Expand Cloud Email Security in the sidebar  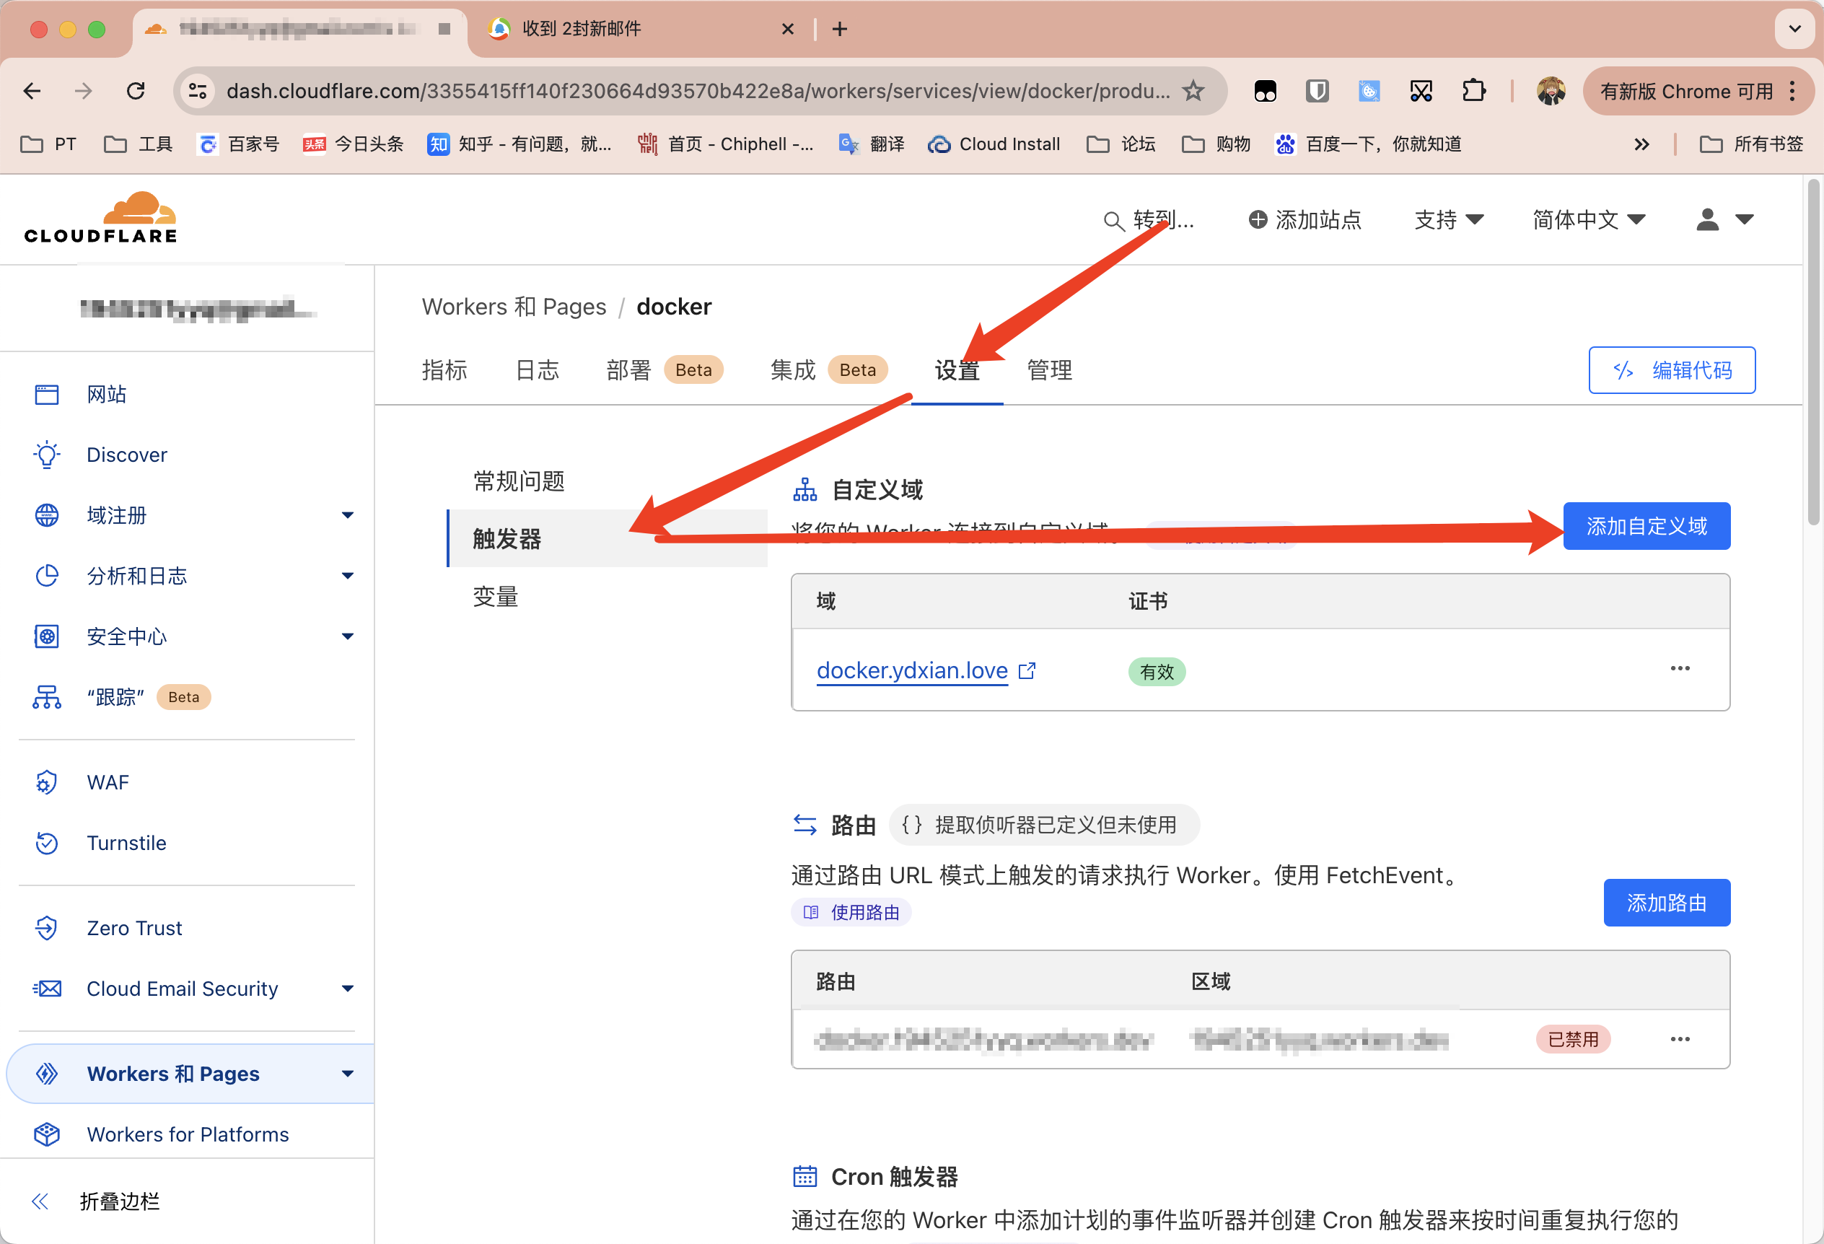tap(348, 988)
